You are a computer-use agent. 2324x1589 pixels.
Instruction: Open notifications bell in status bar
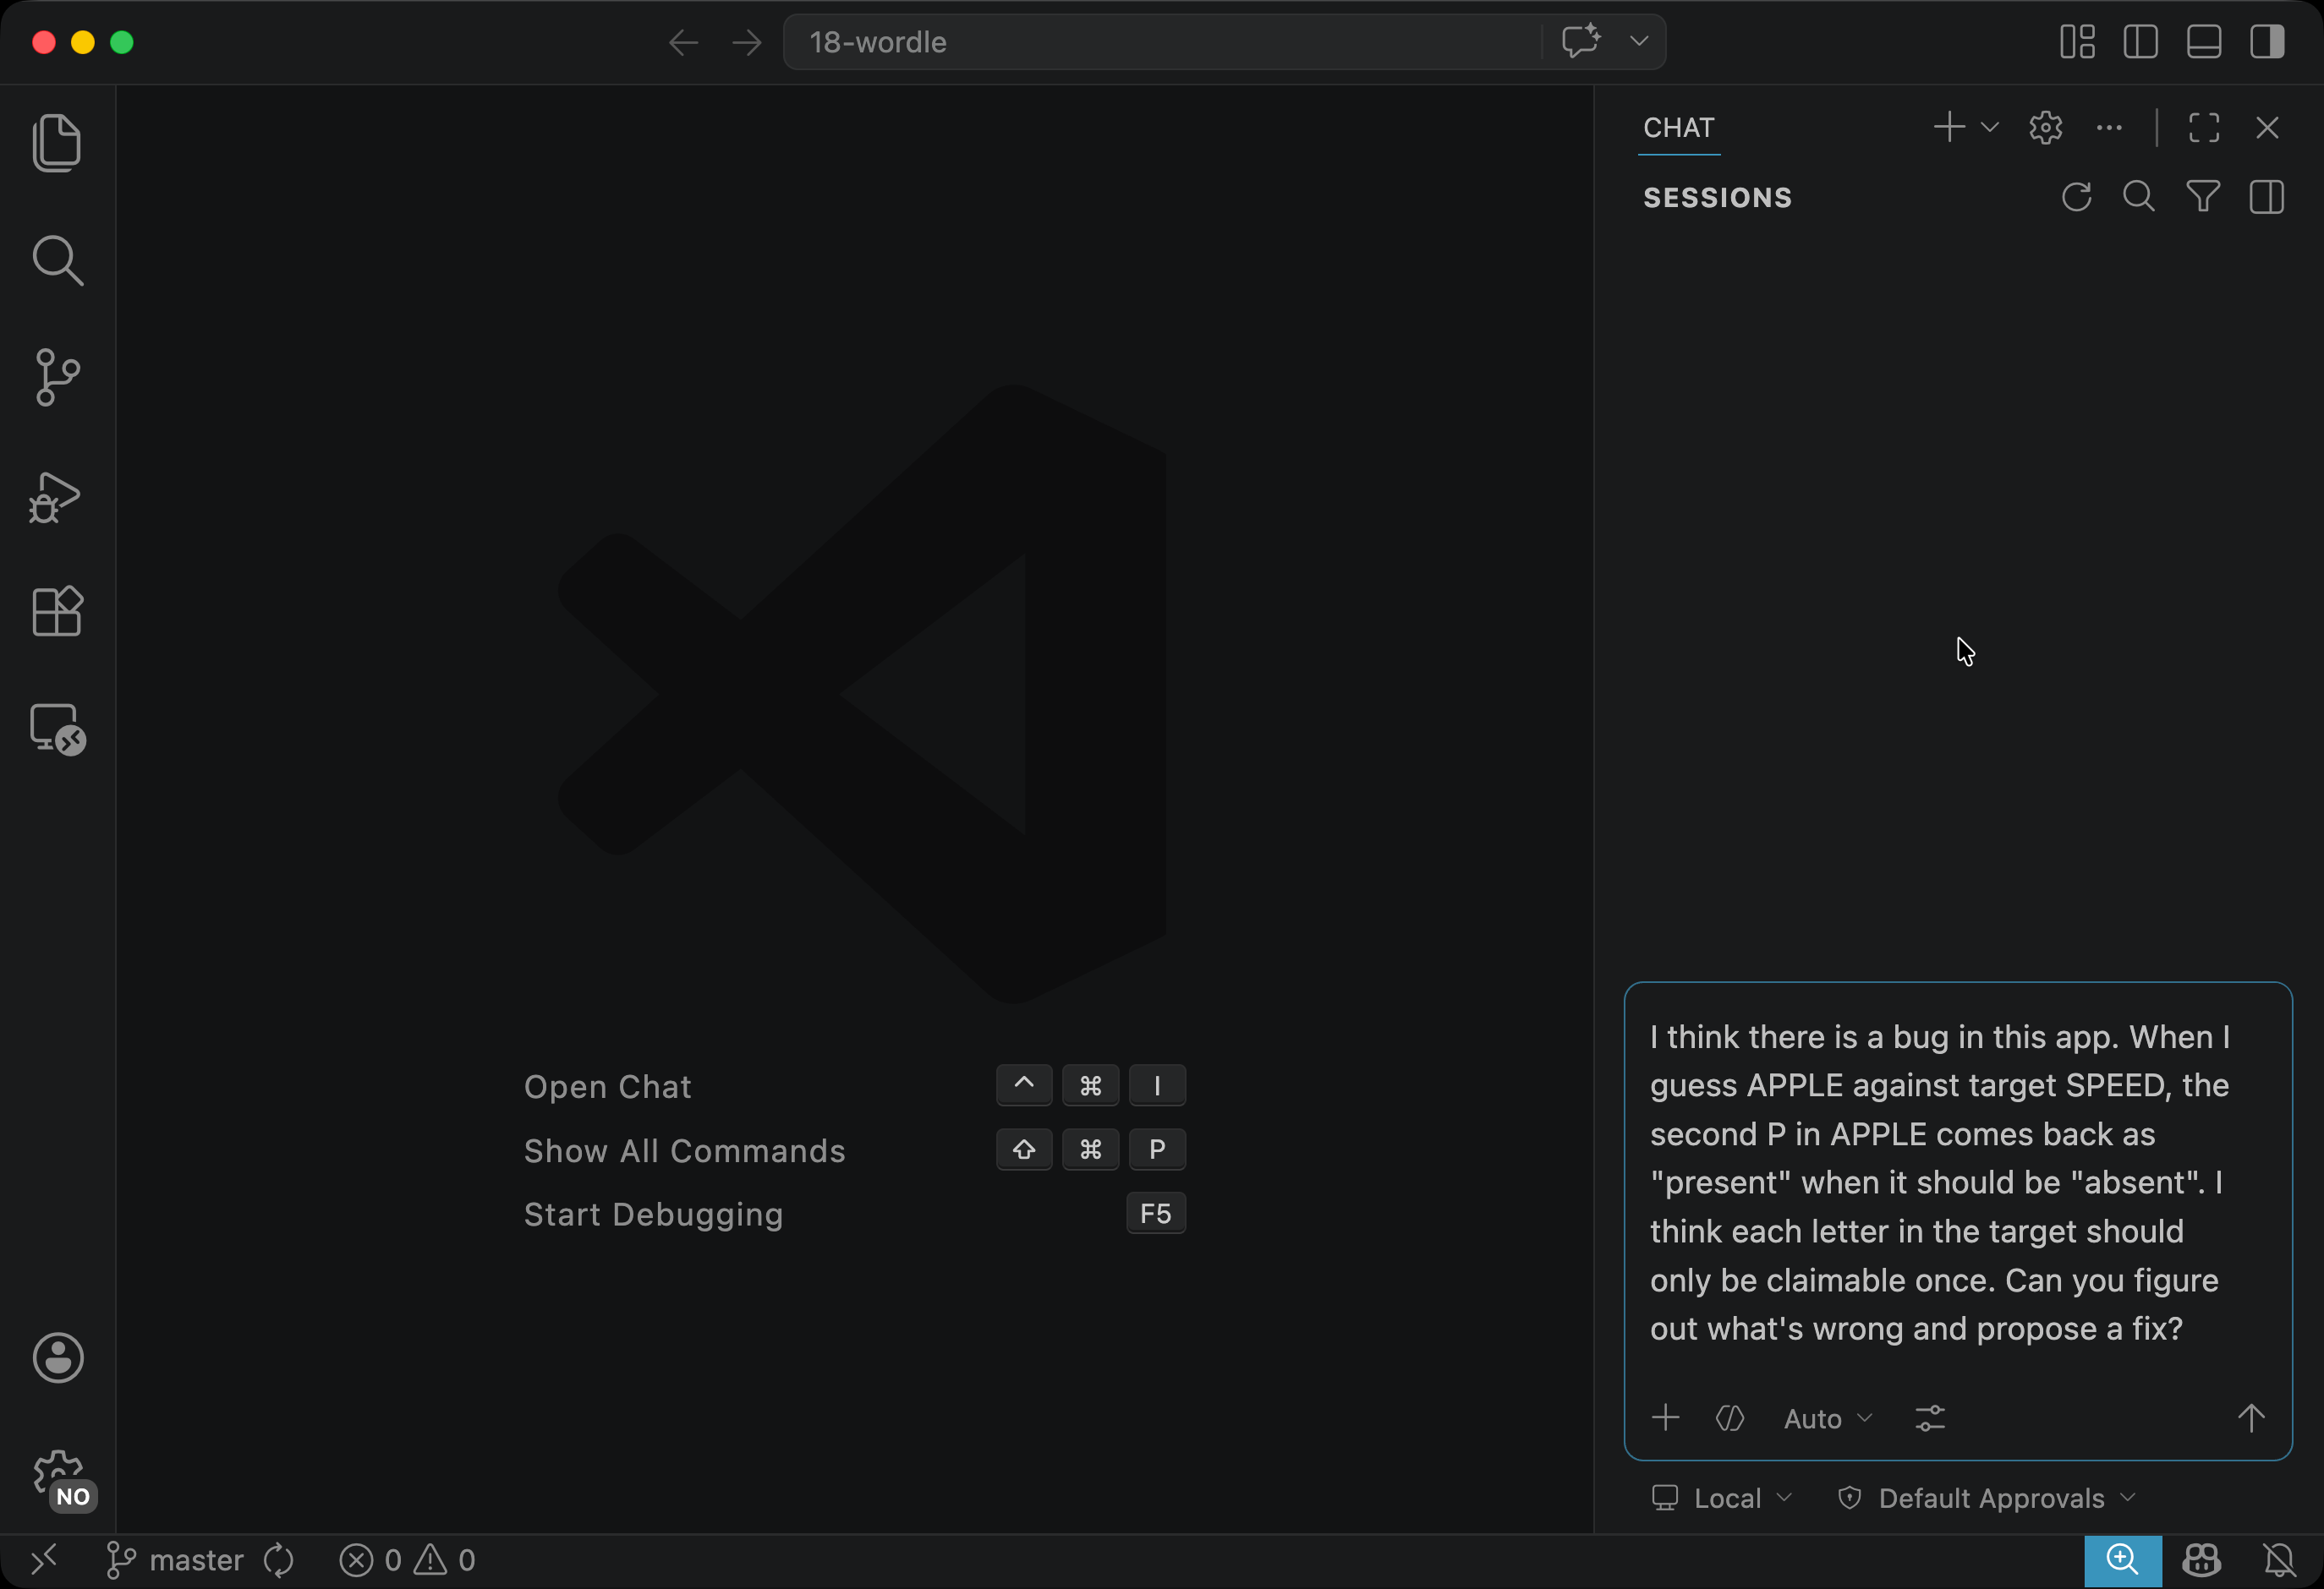click(2279, 1560)
